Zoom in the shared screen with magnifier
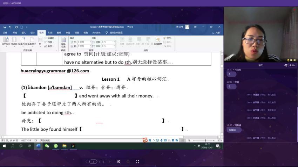 click(x=119, y=161)
